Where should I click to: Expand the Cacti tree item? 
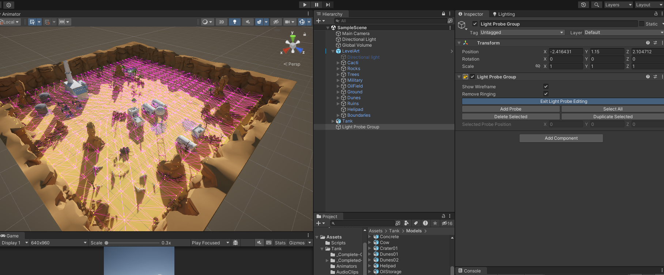(x=338, y=63)
